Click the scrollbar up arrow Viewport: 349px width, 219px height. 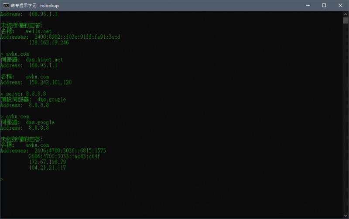coord(346,14)
